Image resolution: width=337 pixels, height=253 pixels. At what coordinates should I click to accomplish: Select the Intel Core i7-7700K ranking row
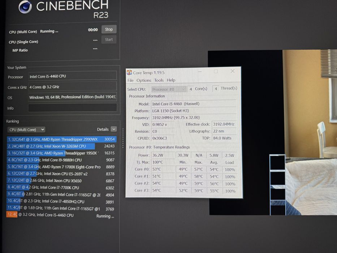[x=62, y=188]
